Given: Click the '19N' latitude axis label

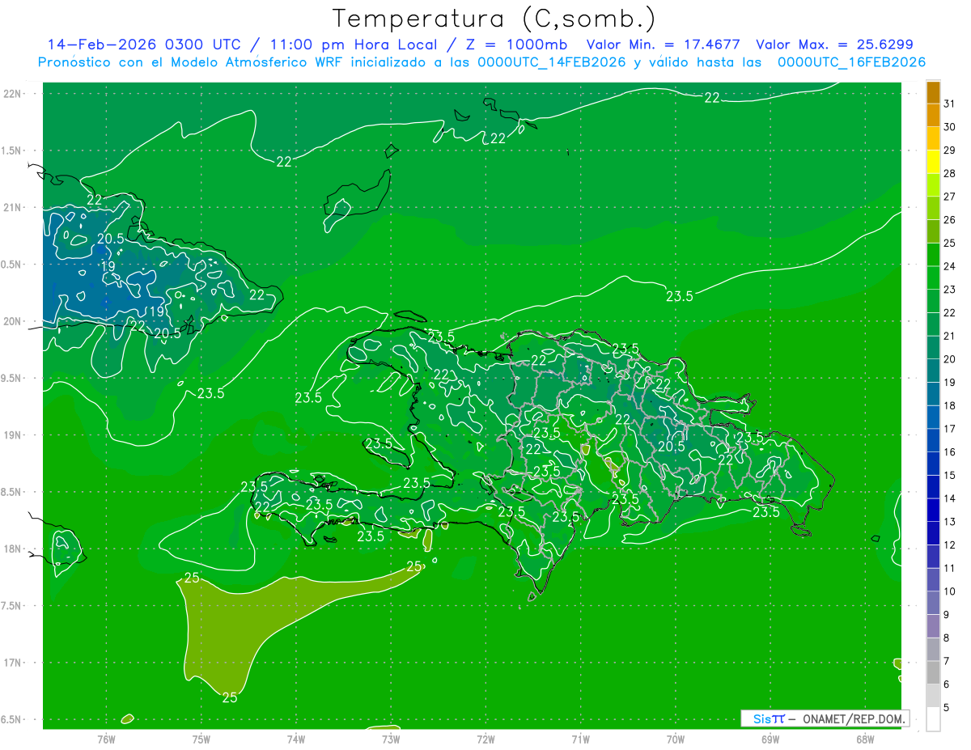Looking at the screenshot, I should click(14, 434).
